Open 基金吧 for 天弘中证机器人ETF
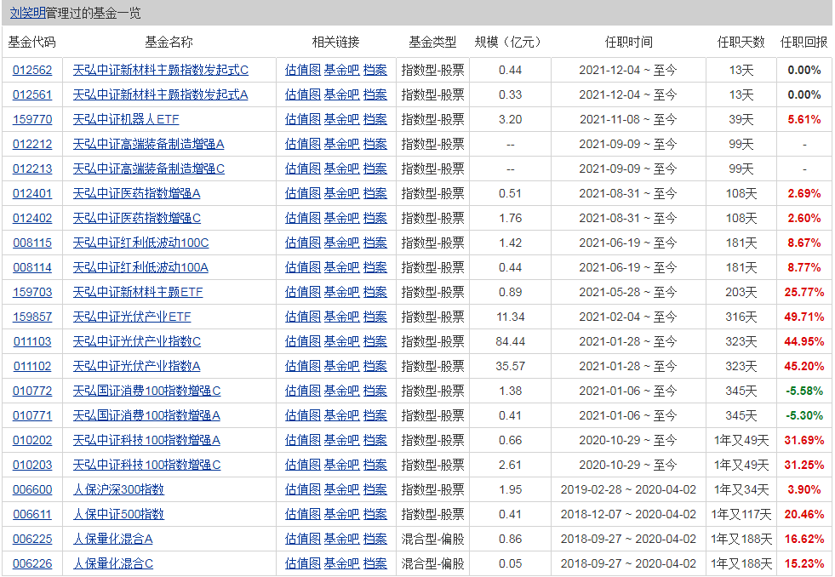 click(x=341, y=119)
